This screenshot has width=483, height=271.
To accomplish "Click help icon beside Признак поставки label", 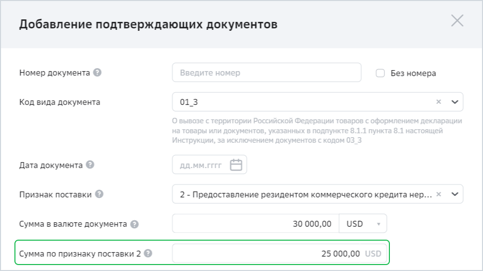I will tap(99, 194).
